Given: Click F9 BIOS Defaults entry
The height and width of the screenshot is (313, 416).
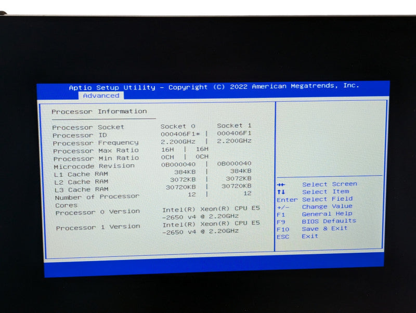Looking at the screenshot, I should click(x=316, y=221).
